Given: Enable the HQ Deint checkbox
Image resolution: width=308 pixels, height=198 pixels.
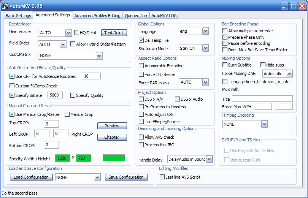Looking at the screenshot, I should pos(76,33).
